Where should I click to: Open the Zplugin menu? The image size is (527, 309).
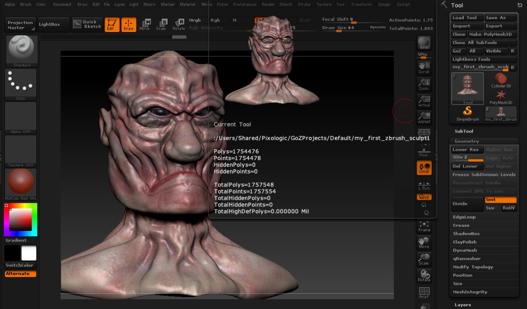[x=384, y=4]
